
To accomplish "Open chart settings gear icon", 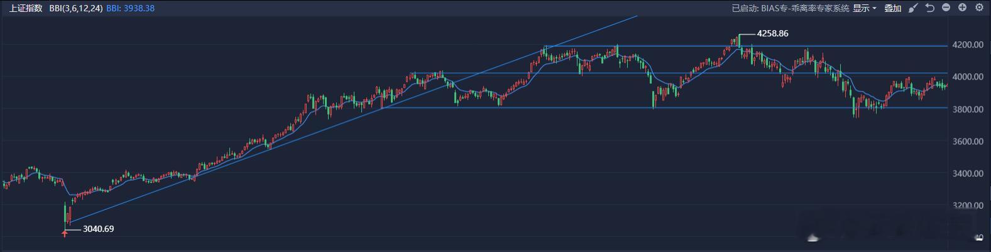I will pos(979,8).
